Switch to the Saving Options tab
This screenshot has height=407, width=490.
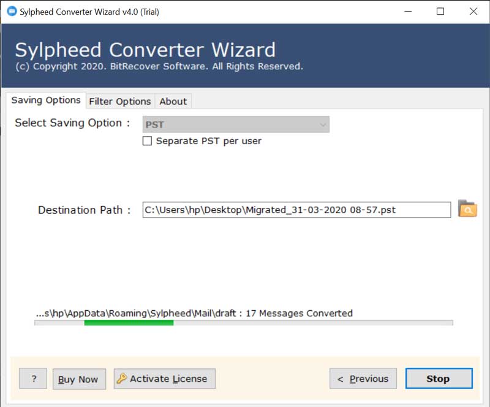click(46, 101)
